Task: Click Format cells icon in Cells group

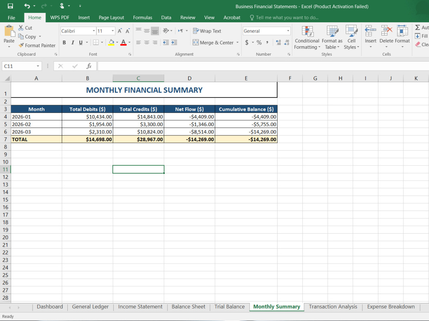Action: coord(402,30)
